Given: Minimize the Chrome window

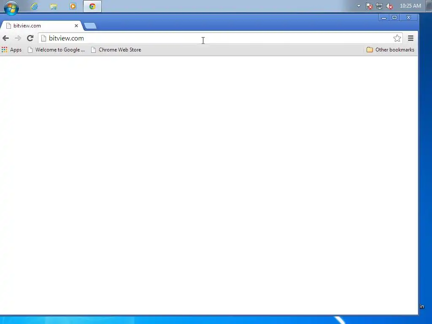Looking at the screenshot, I should (x=384, y=18).
